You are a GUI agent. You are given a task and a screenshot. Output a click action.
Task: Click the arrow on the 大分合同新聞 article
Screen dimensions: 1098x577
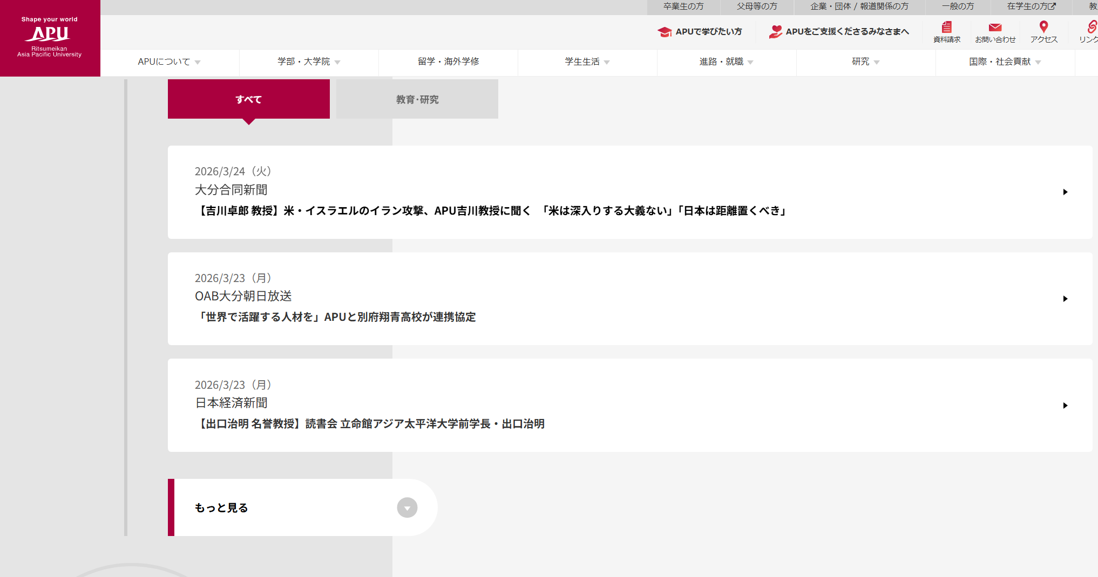click(1065, 192)
